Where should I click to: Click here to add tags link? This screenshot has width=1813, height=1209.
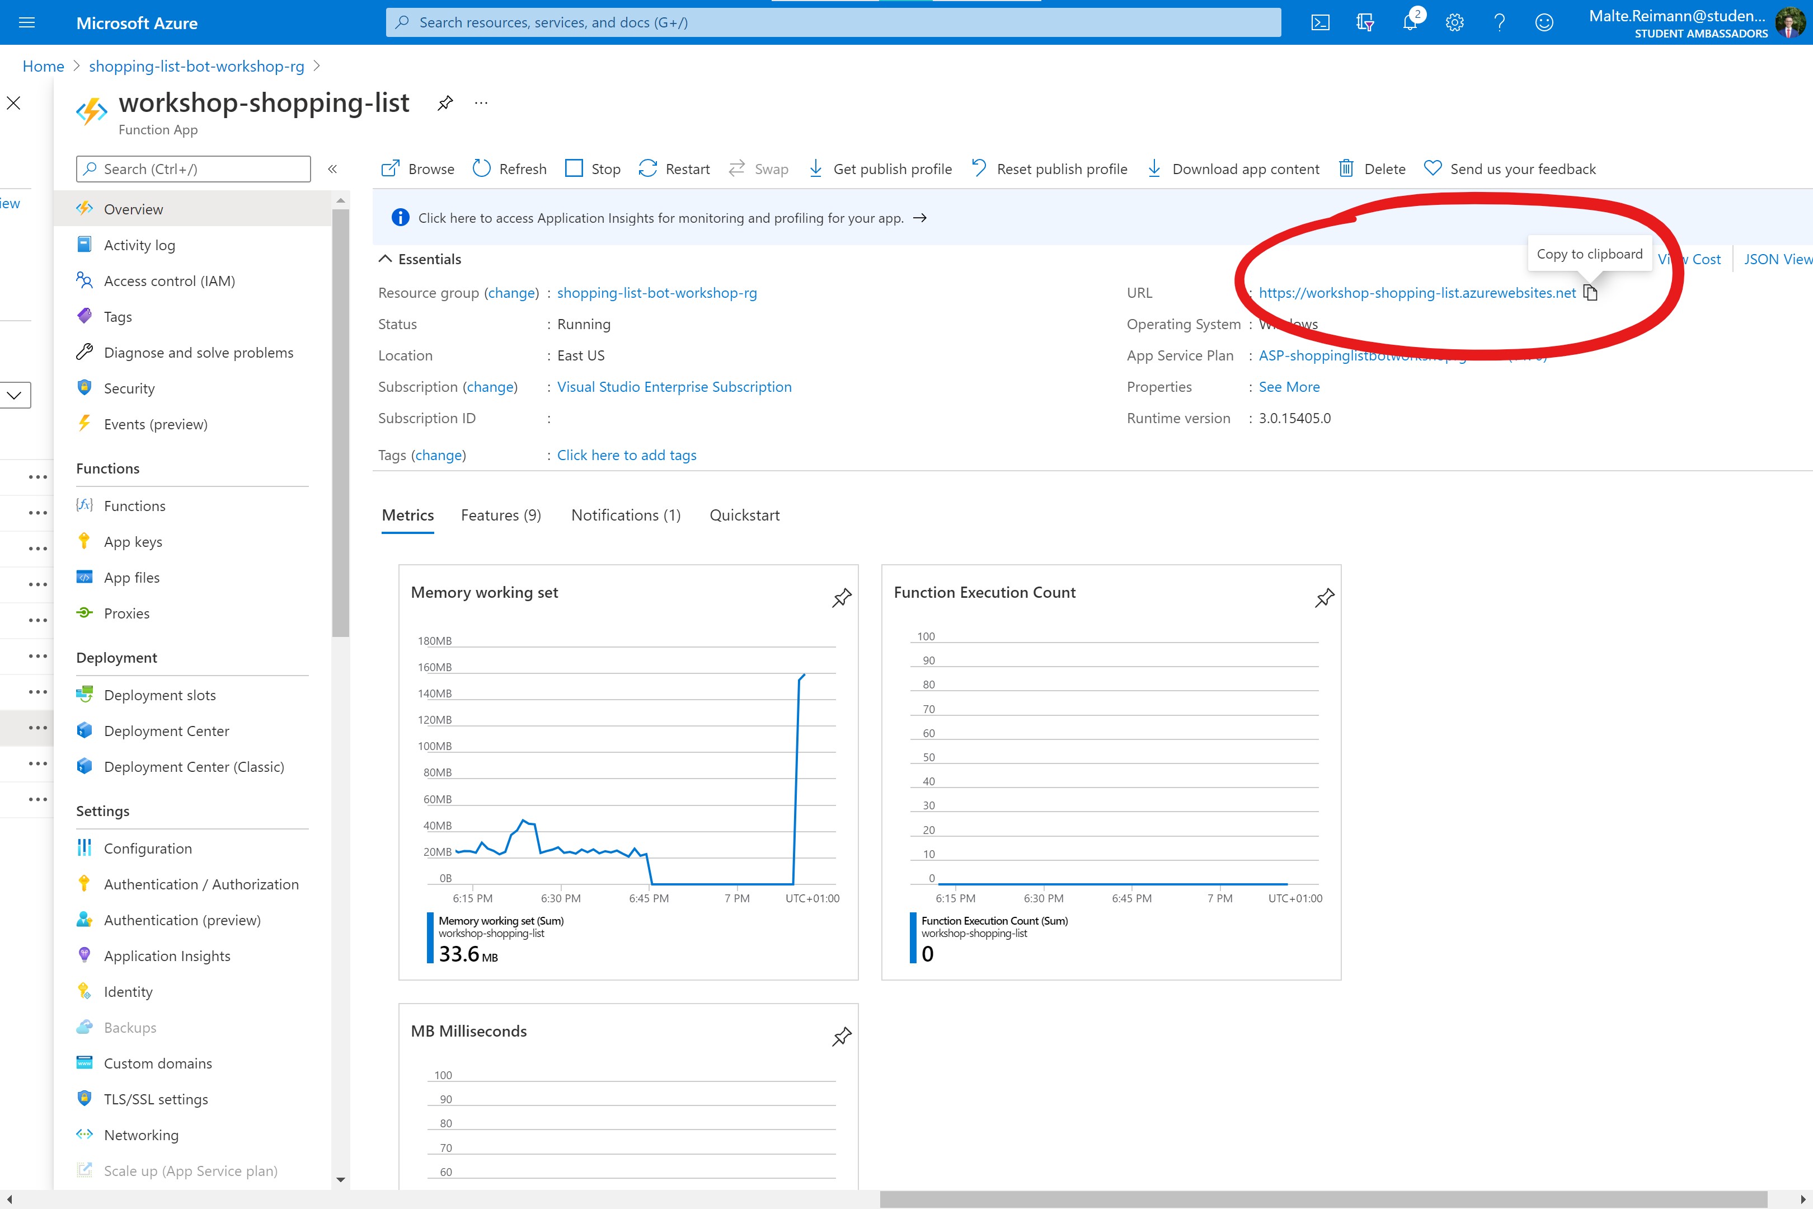(626, 455)
